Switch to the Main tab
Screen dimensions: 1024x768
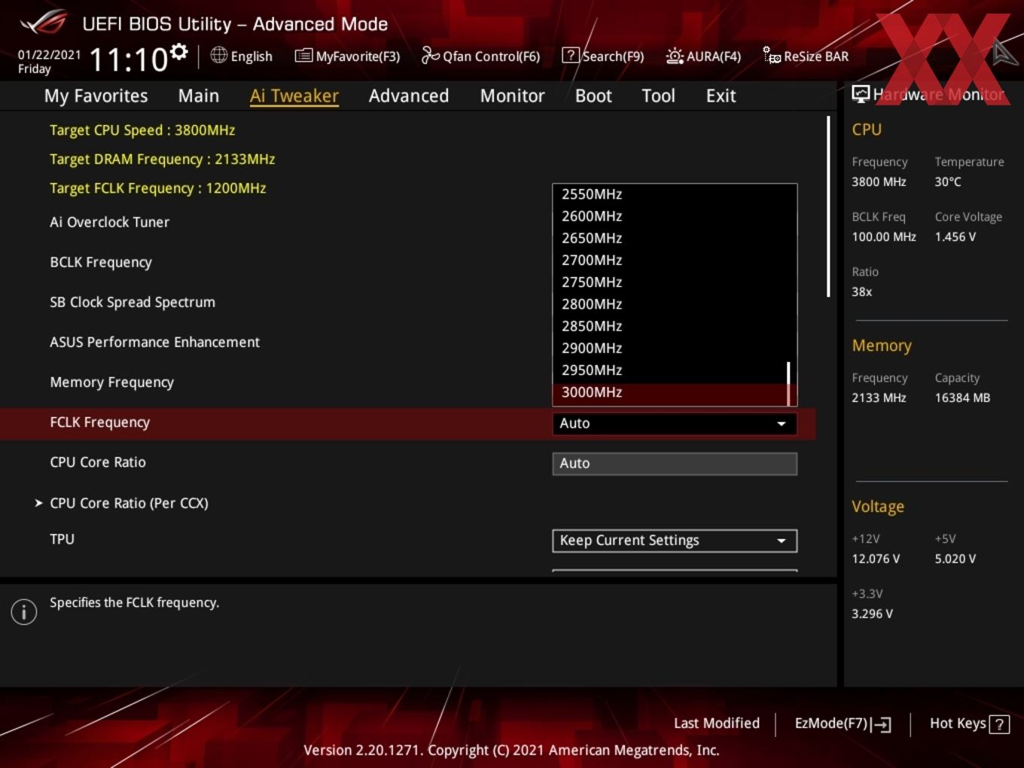click(199, 96)
